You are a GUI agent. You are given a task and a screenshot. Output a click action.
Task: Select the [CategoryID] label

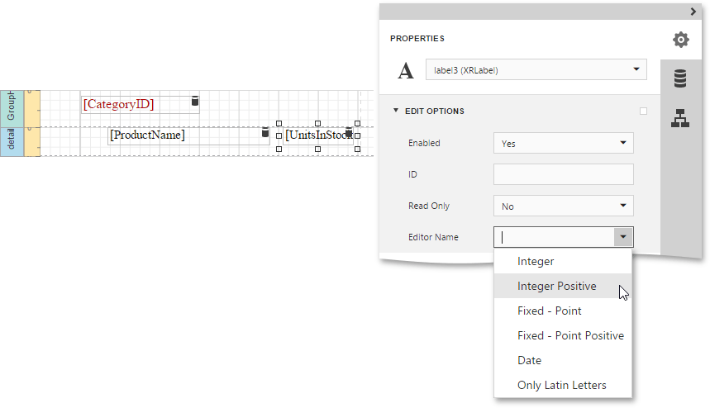pos(140,105)
